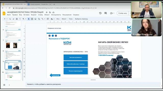This screenshot has width=163, height=91.
Task: Insert an image from toolbar
Action: click(35, 19)
